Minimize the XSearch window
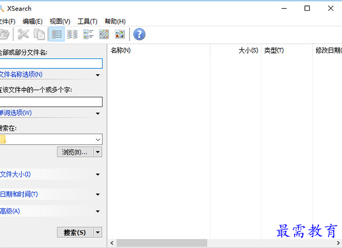342x248 pixels. pos(284,9)
